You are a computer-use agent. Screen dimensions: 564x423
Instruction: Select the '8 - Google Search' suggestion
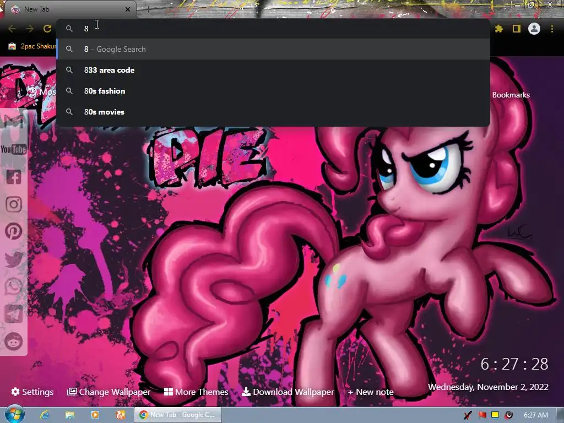(273, 49)
